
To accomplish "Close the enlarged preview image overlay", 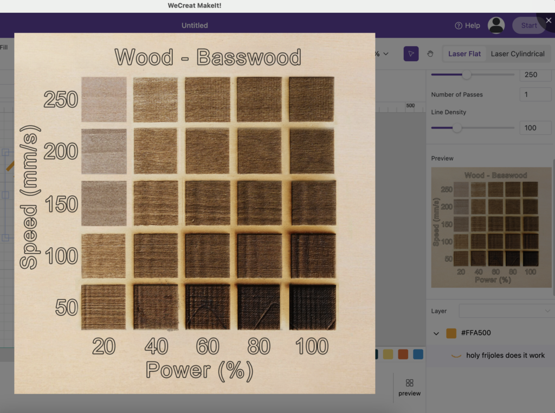I will click(548, 20).
